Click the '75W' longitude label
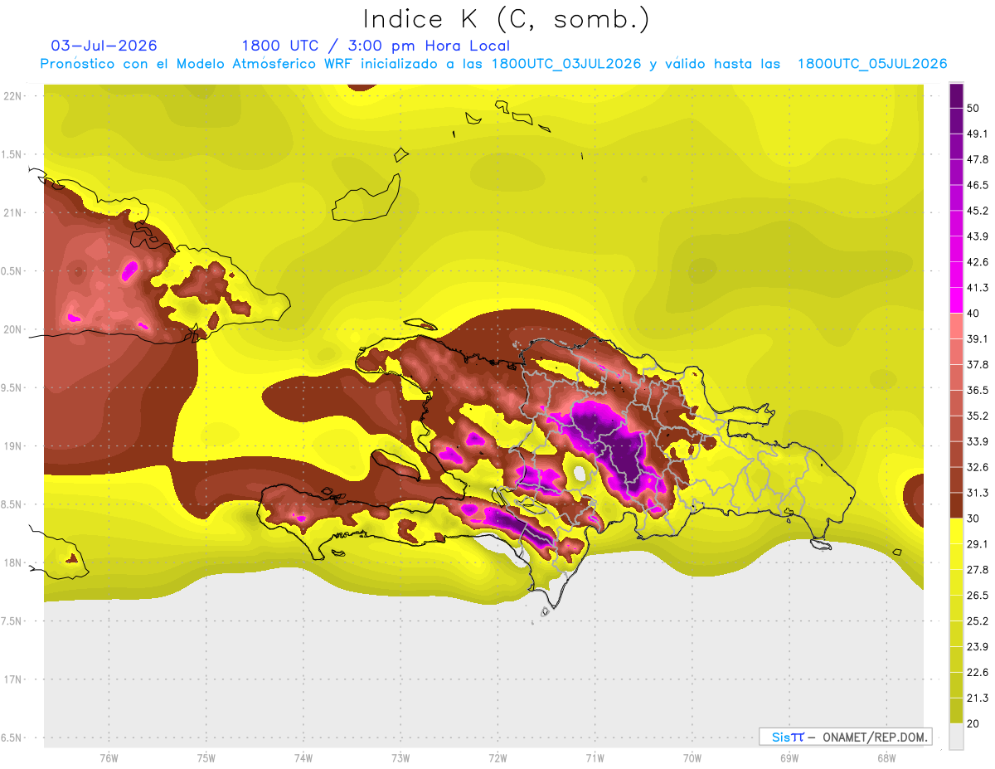This screenshot has height=769, width=995. (x=206, y=758)
